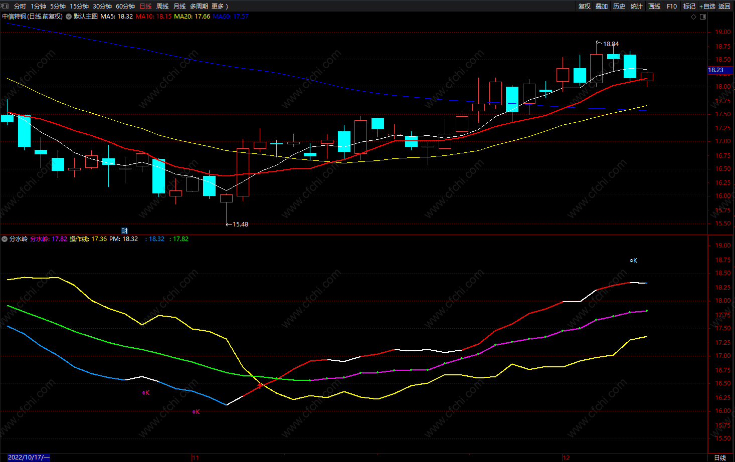Image resolution: width=735 pixels, height=462 pixels.
Task: Select the 5分钟 period tab
Action: [x=58, y=6]
